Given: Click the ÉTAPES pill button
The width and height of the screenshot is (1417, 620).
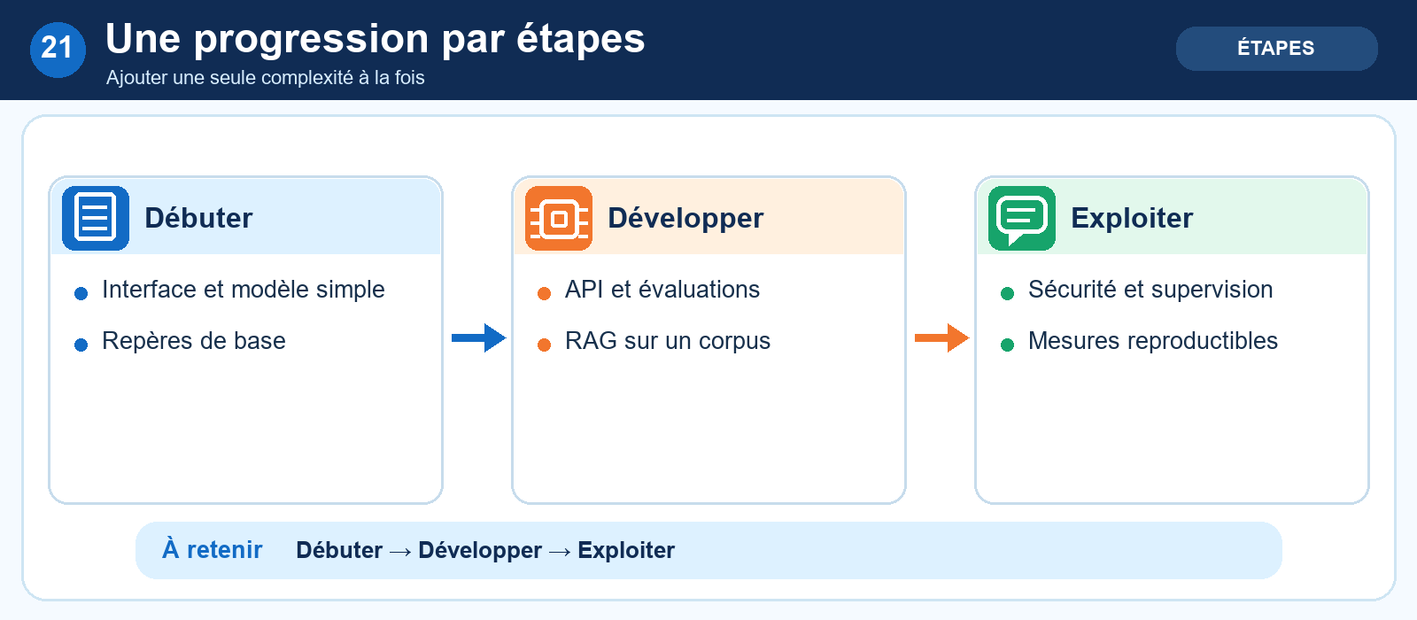Looking at the screenshot, I should click(x=1276, y=49).
